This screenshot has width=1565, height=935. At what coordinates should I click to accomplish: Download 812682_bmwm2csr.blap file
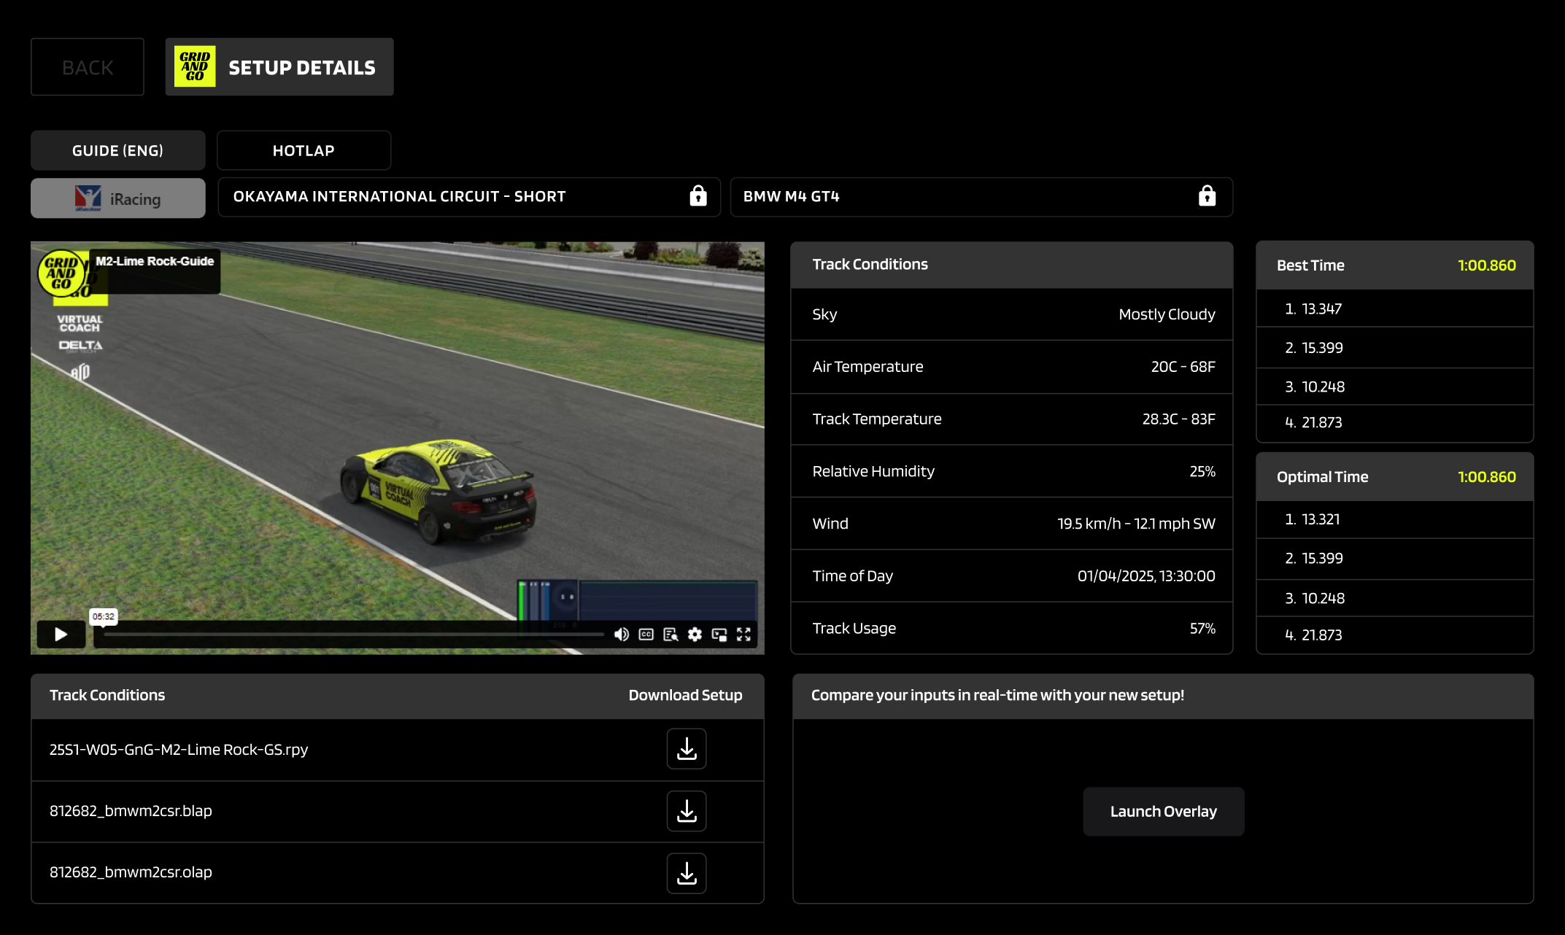click(686, 810)
